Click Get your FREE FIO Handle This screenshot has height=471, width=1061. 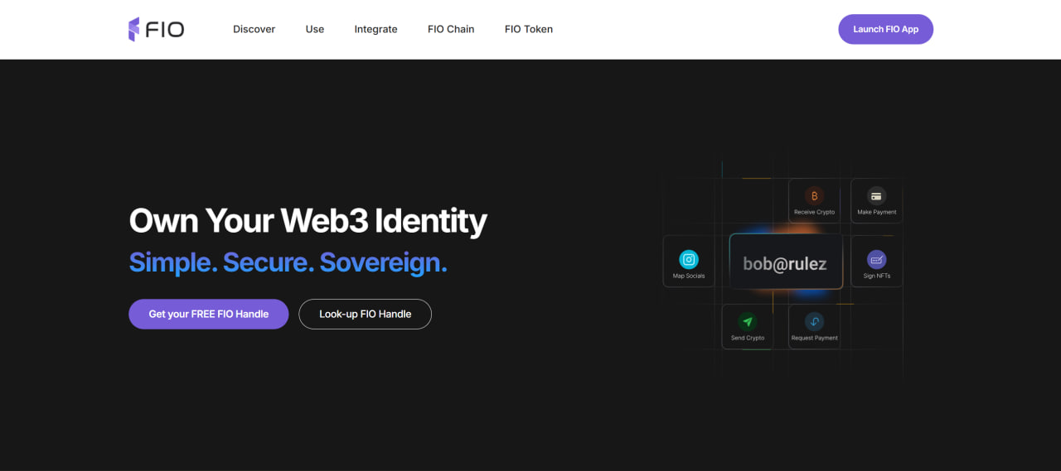pos(208,314)
